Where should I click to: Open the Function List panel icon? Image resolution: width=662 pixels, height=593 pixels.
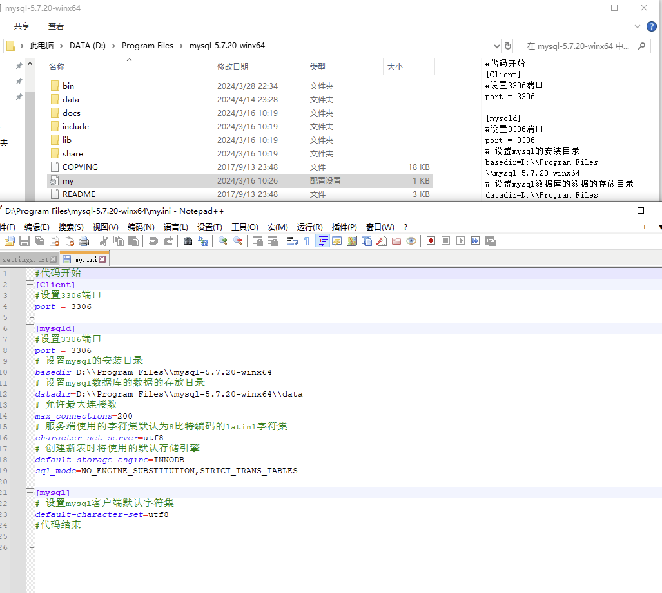382,241
